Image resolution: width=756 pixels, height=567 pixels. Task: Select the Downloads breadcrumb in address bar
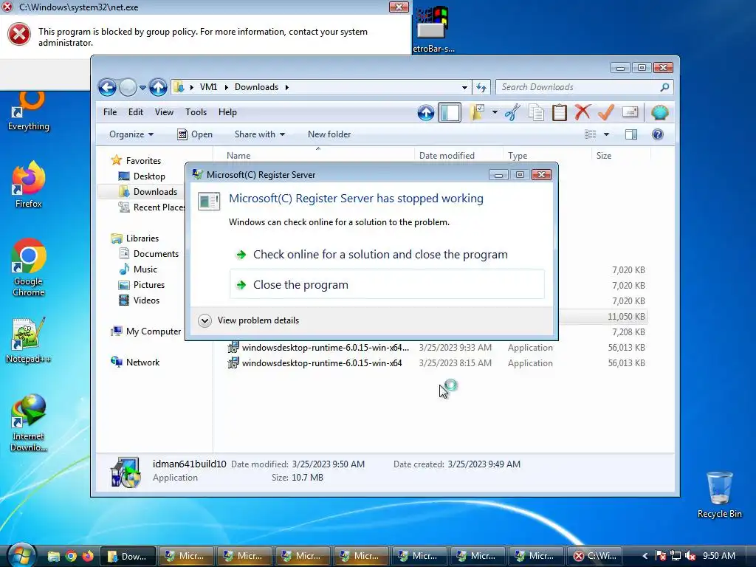coord(256,87)
